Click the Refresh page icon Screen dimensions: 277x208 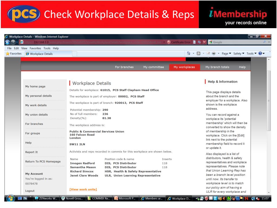(199, 42)
